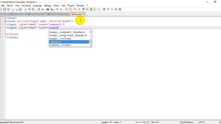The height and width of the screenshot is (124, 221).
Task: Redo the edit using the Redo icon
Action: click(x=42, y=9)
